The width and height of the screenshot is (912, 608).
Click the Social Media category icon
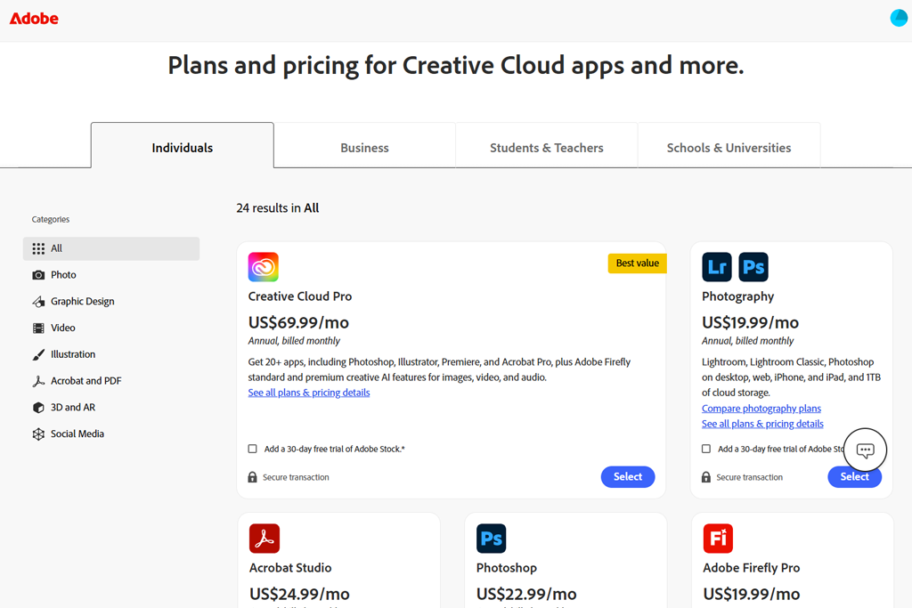coord(38,434)
